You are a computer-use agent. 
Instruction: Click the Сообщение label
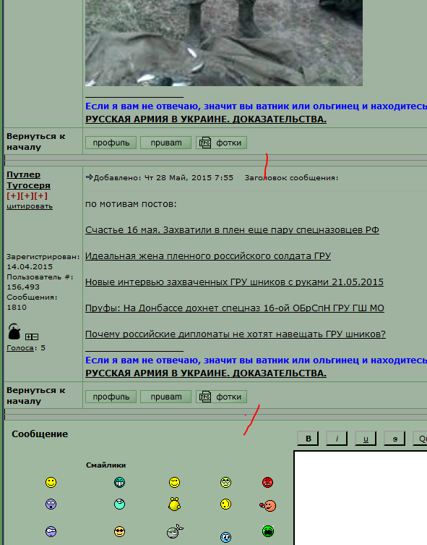pos(40,434)
